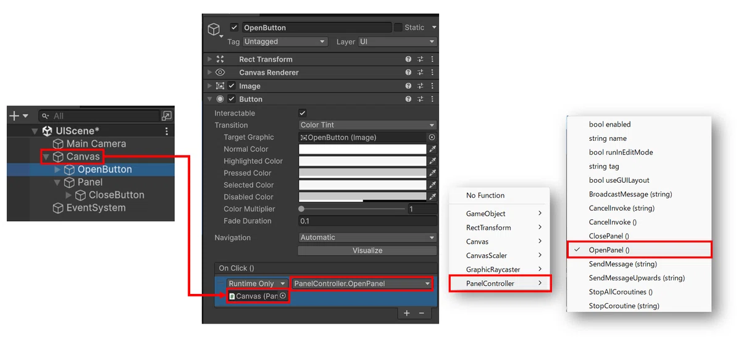Expand the OpenButton tree arrow

click(57, 170)
